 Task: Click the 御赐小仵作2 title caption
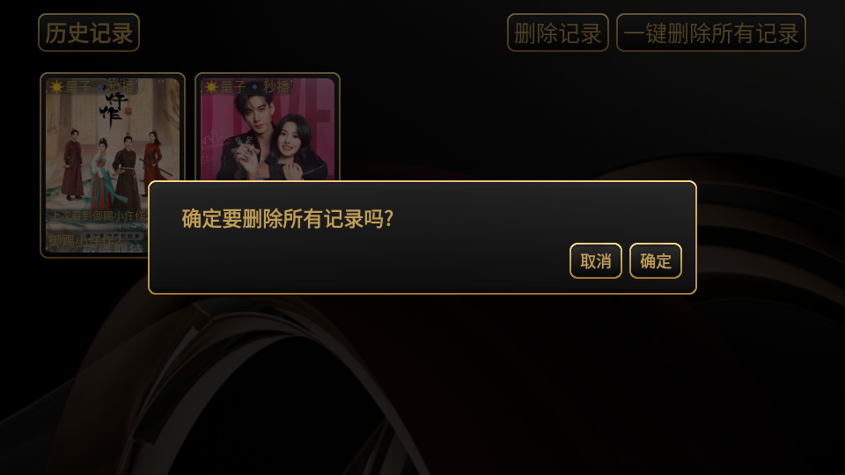[x=84, y=241]
